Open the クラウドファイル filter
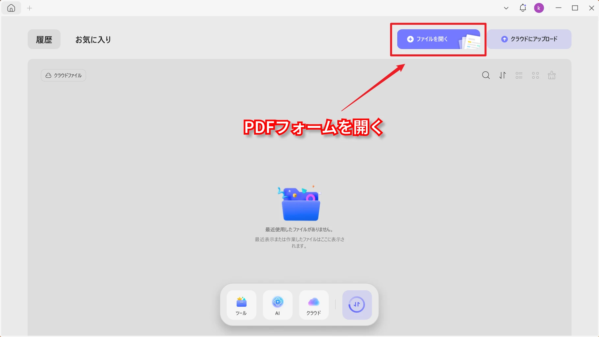 coord(64,75)
